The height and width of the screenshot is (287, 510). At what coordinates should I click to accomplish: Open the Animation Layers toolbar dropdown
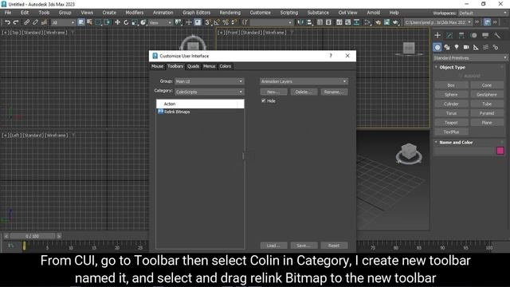pyautogui.click(x=304, y=81)
